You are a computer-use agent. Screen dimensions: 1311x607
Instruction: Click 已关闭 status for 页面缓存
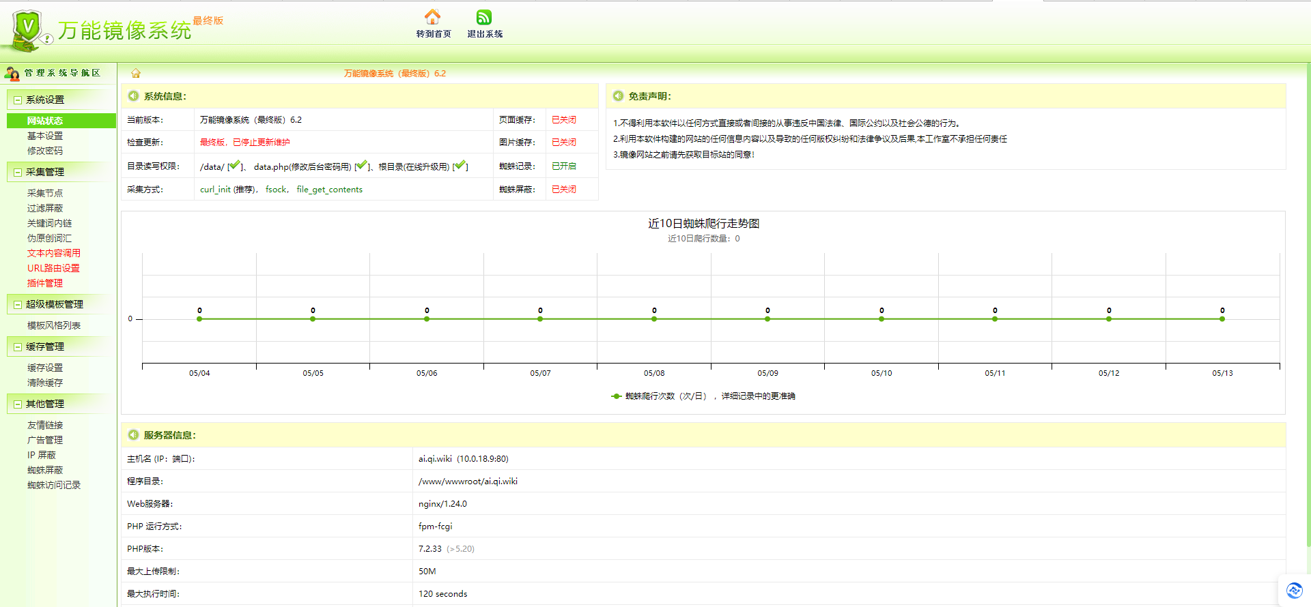point(564,119)
